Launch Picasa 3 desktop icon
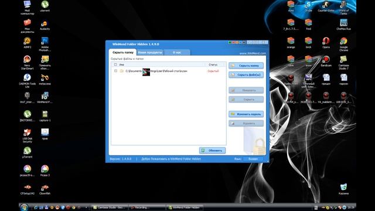Viewport: 375px width, 211px height. tap(45, 171)
